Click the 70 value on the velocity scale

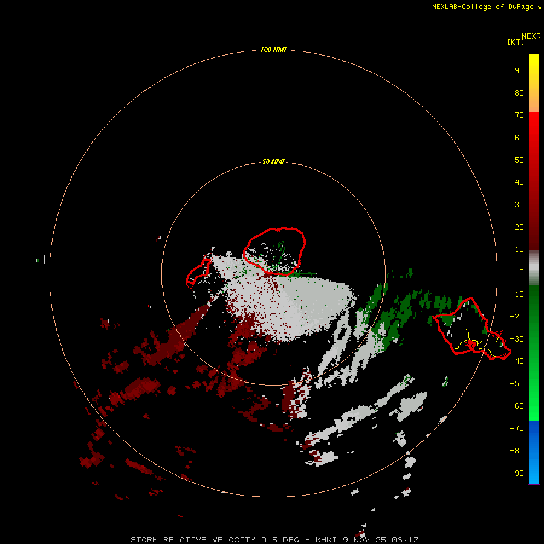[519, 115]
